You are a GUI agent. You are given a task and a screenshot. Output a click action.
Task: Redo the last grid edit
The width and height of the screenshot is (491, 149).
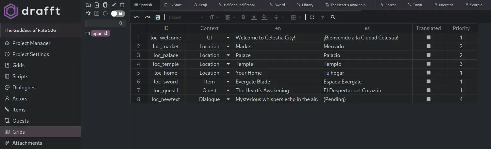point(147,17)
